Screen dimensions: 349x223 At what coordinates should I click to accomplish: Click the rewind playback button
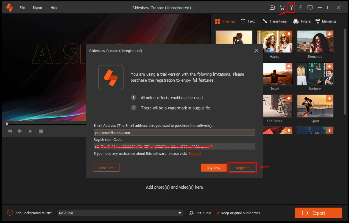(10, 131)
